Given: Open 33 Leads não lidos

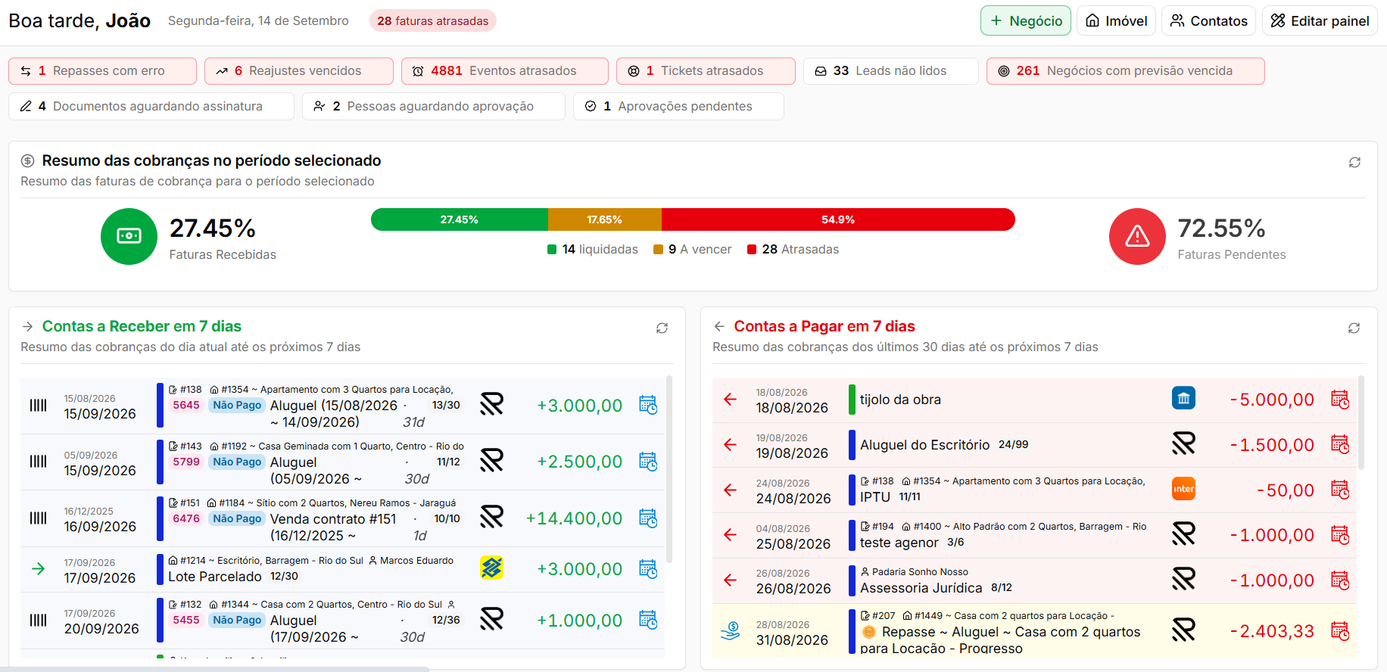Looking at the screenshot, I should click(x=891, y=71).
